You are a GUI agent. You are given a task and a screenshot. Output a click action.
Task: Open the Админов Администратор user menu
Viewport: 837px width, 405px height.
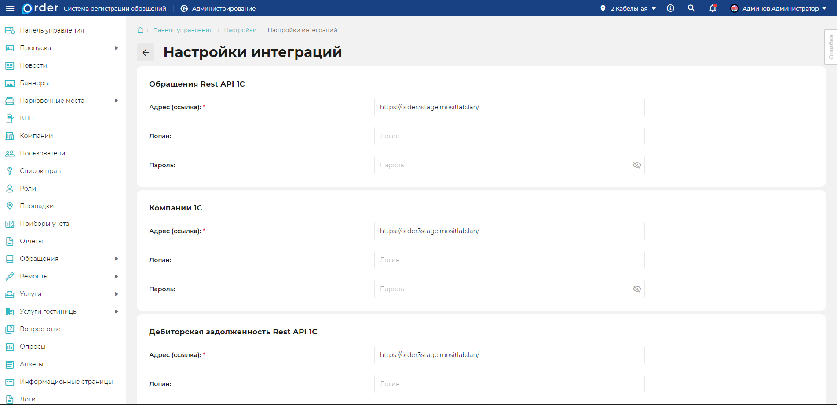[x=778, y=8]
